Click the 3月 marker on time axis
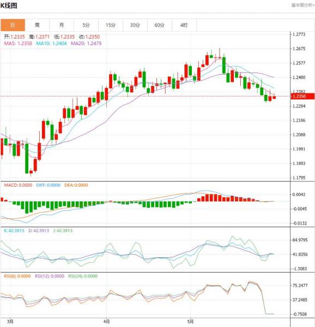 10,322
